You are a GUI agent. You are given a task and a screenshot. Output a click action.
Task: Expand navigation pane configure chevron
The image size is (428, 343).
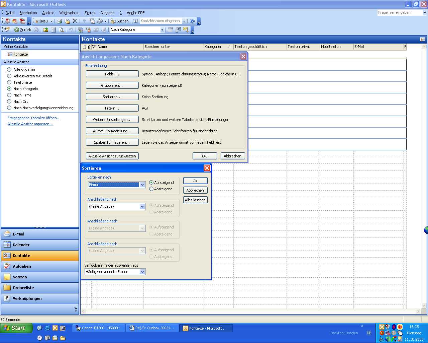pos(76,310)
